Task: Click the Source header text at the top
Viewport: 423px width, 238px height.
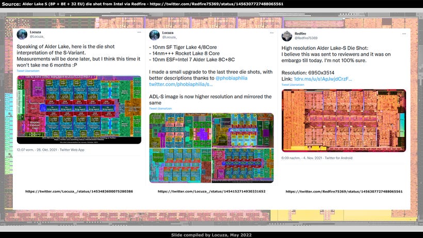Action: (142, 4)
